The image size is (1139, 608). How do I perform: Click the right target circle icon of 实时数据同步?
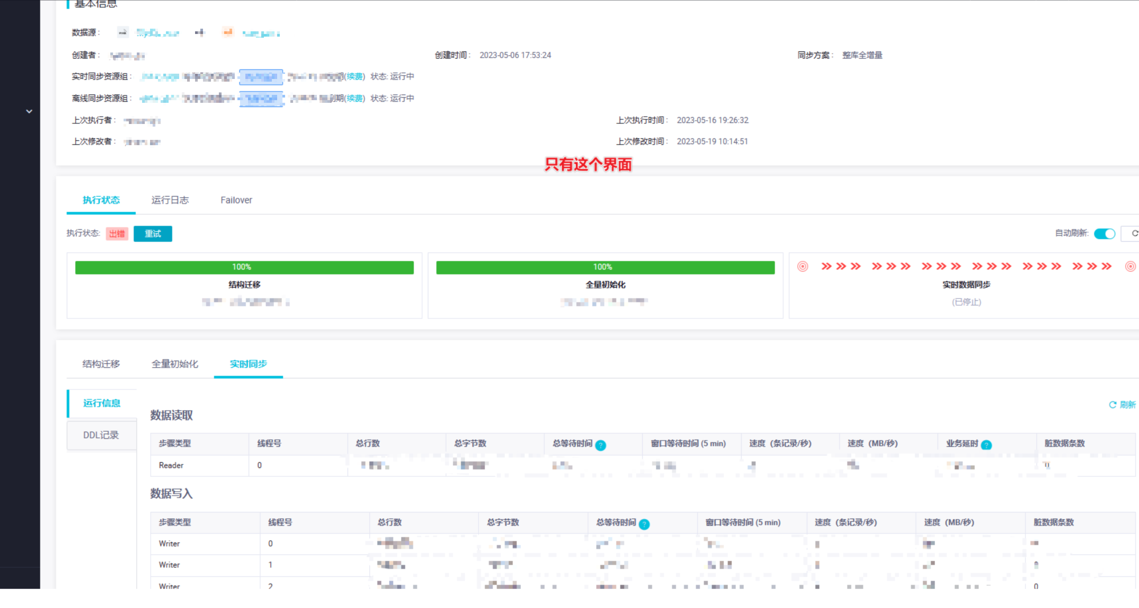point(1130,266)
